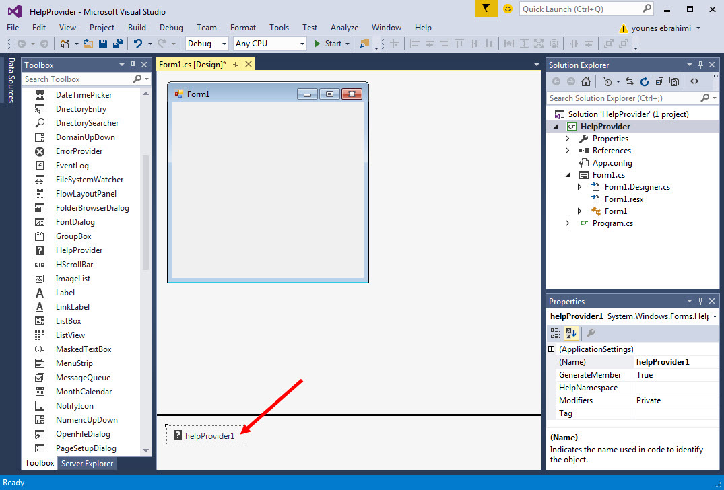This screenshot has height=490, width=724.
Task: Click the Home icon in Solution Explorer
Action: (586, 81)
